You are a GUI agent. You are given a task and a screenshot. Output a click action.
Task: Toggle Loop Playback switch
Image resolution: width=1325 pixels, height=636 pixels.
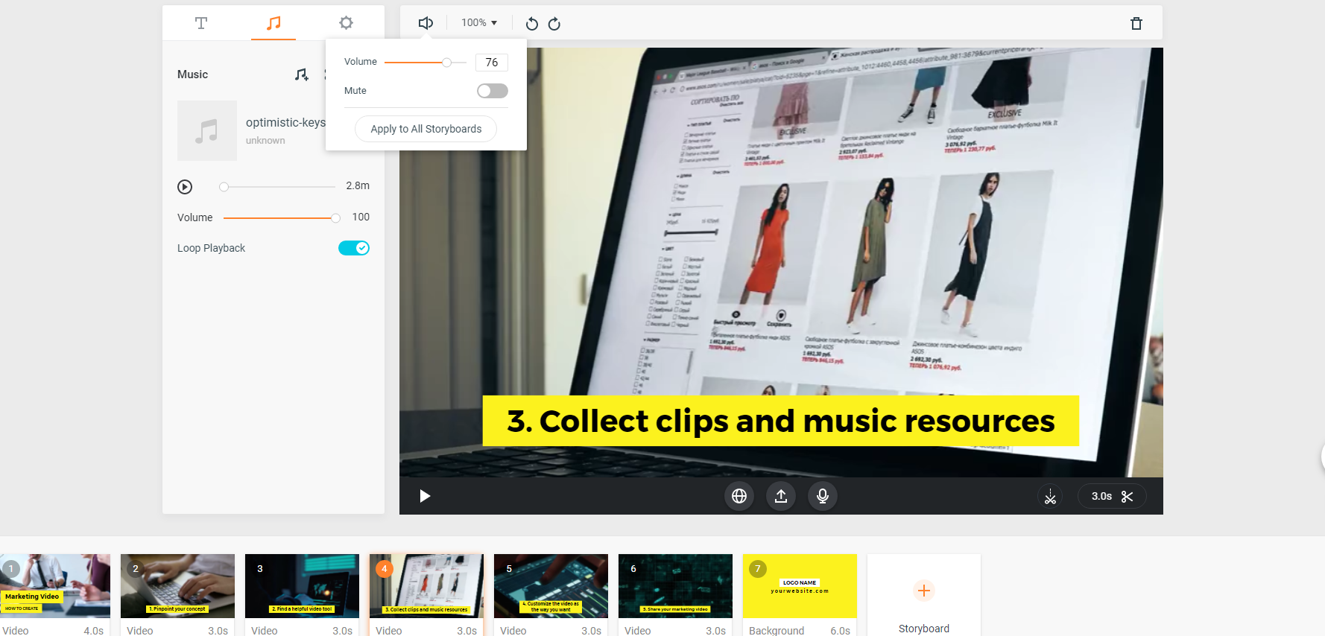tap(354, 248)
